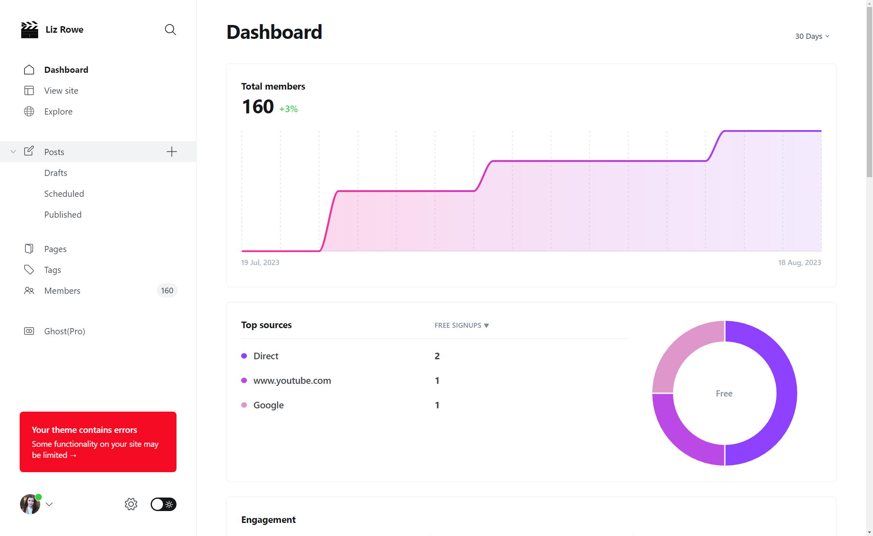The height and width of the screenshot is (536, 873).
Task: Click the Dashboard home icon
Action: point(29,70)
